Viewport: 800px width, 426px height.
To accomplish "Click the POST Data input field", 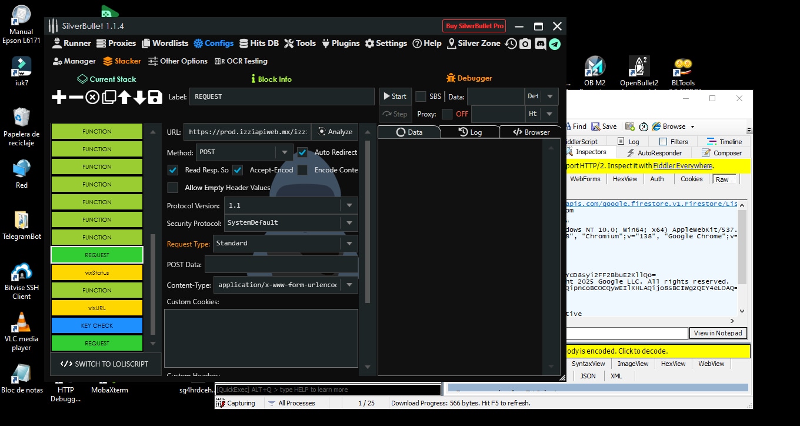I will click(281, 265).
